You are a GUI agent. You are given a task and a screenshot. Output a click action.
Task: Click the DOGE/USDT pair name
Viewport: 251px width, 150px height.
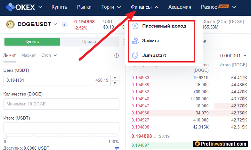click(35, 24)
